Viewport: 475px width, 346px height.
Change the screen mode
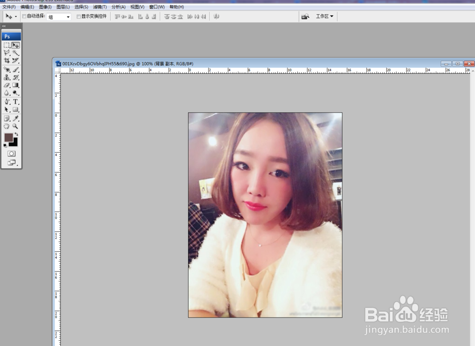coord(11,163)
